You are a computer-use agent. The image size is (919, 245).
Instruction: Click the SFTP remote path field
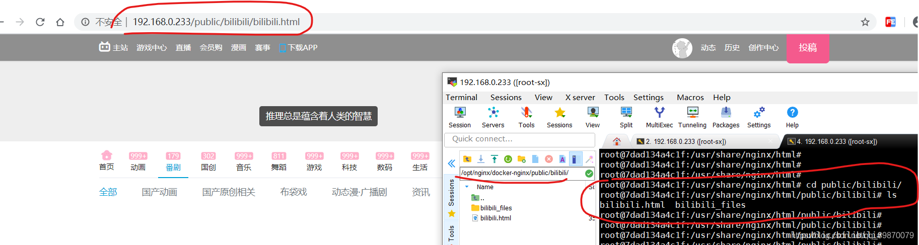click(x=522, y=173)
